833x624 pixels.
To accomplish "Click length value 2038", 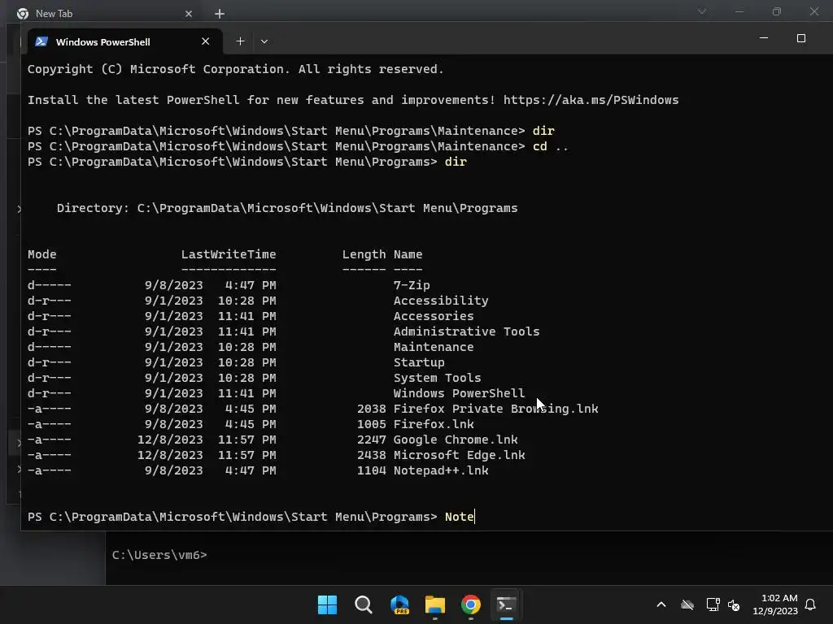I will tap(371, 409).
